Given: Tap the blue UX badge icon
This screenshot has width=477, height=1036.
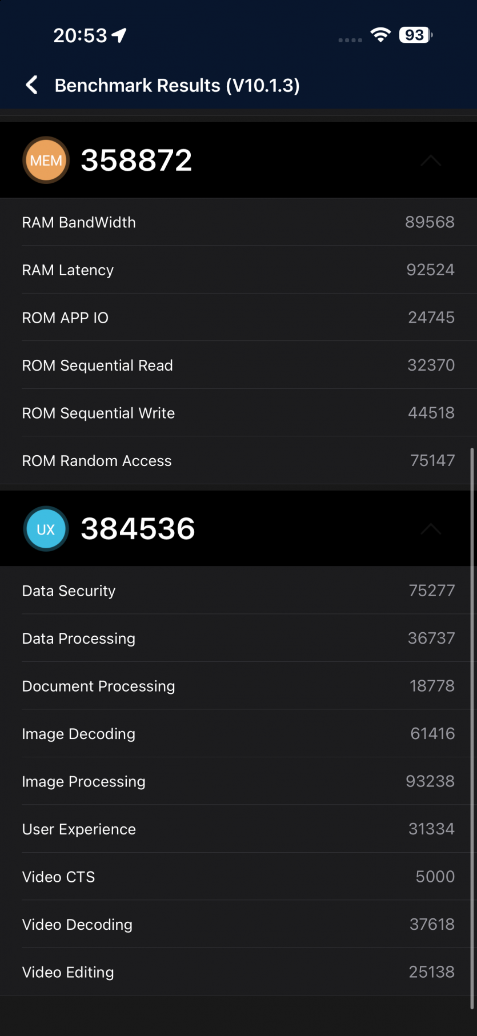Looking at the screenshot, I should point(46,529).
